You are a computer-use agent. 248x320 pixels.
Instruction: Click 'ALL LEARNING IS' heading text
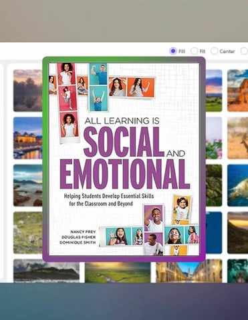[x=122, y=121]
